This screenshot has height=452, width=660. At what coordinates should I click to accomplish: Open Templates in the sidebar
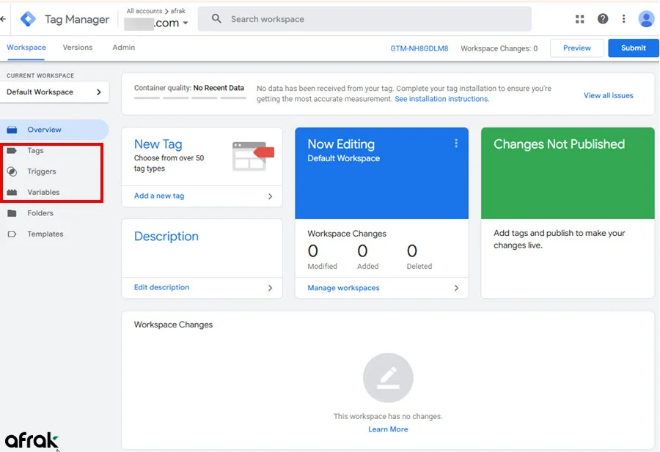[45, 234]
